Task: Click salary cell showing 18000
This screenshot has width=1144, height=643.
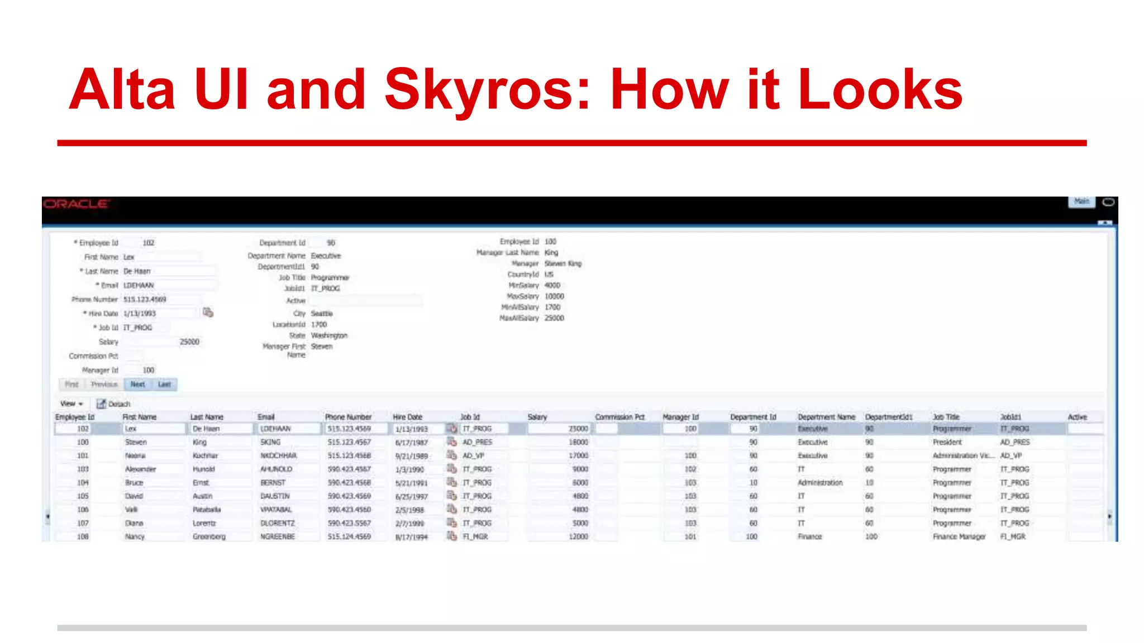Action: (559, 442)
